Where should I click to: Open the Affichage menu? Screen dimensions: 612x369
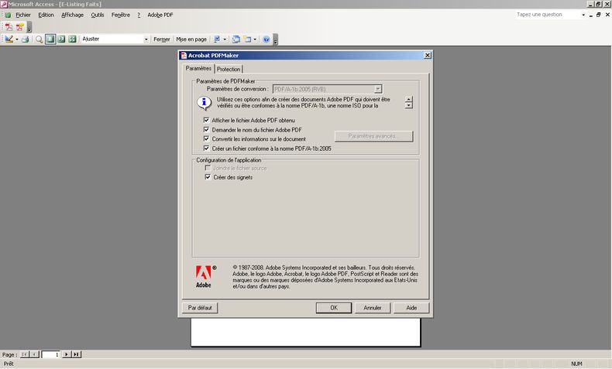point(72,15)
